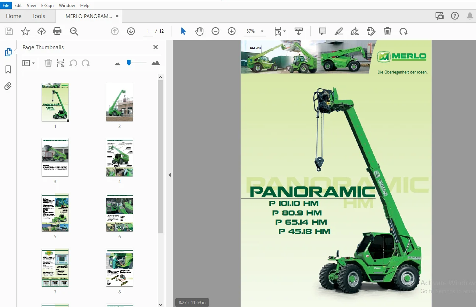Image resolution: width=476 pixels, height=307 pixels.
Task: Go to the previous page arrow
Action: click(x=115, y=32)
